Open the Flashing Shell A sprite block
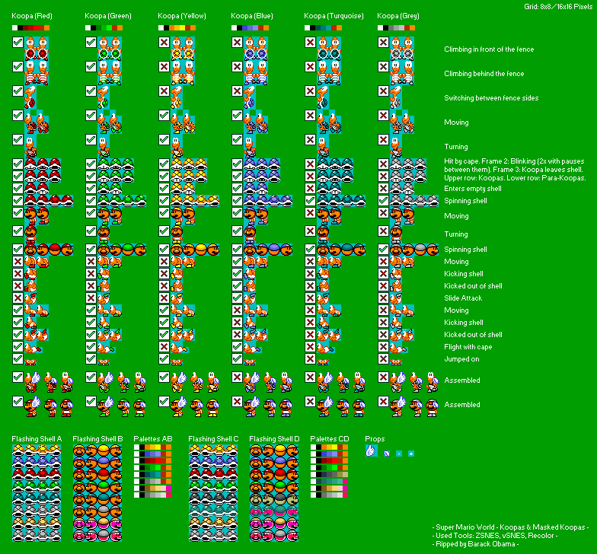Image resolution: width=597 pixels, height=554 pixels. coord(37,493)
